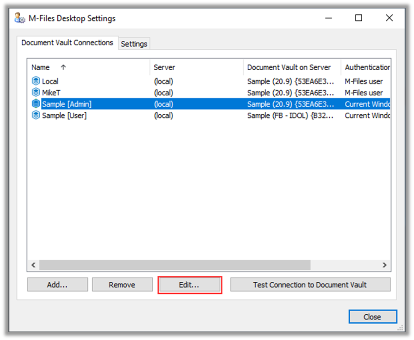The image size is (414, 340).
Task: Click the (local) server cell for MikeT
Action: point(164,93)
